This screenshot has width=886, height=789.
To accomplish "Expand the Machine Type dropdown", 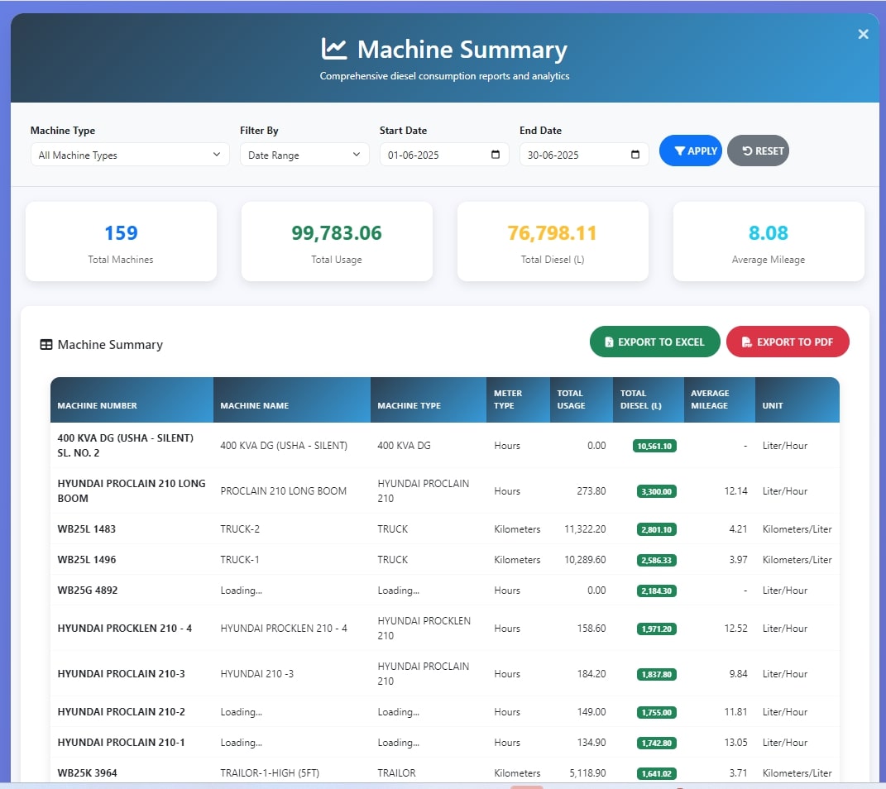I will click(130, 155).
